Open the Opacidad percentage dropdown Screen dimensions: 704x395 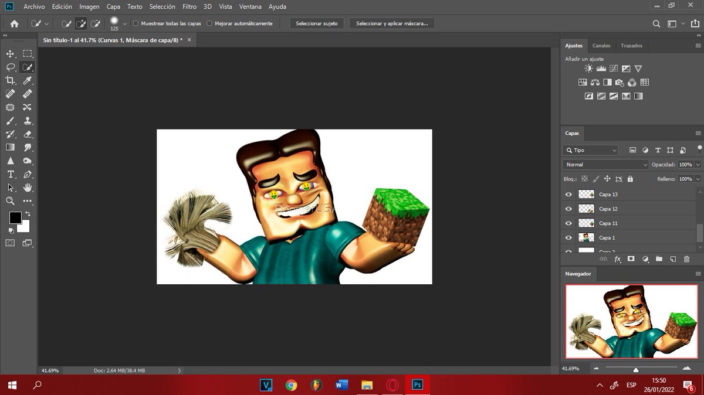[698, 165]
